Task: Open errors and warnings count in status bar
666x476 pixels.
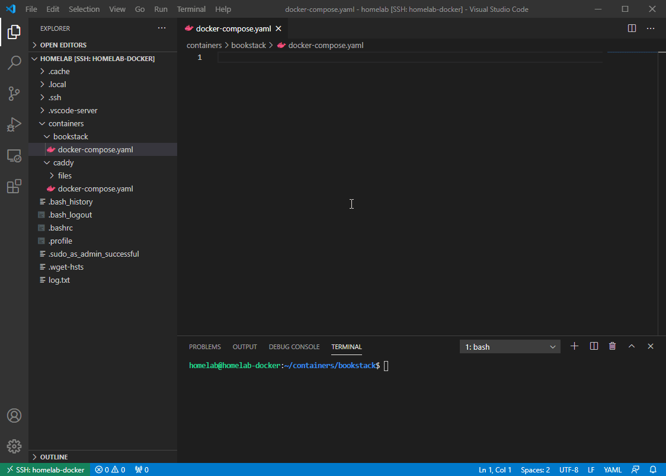Action: (110, 469)
